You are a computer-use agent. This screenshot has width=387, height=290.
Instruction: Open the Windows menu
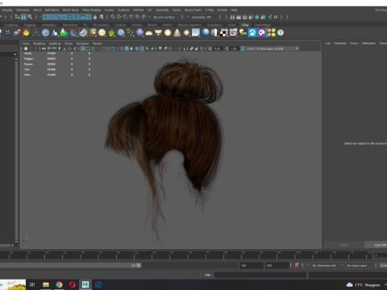click(23, 10)
